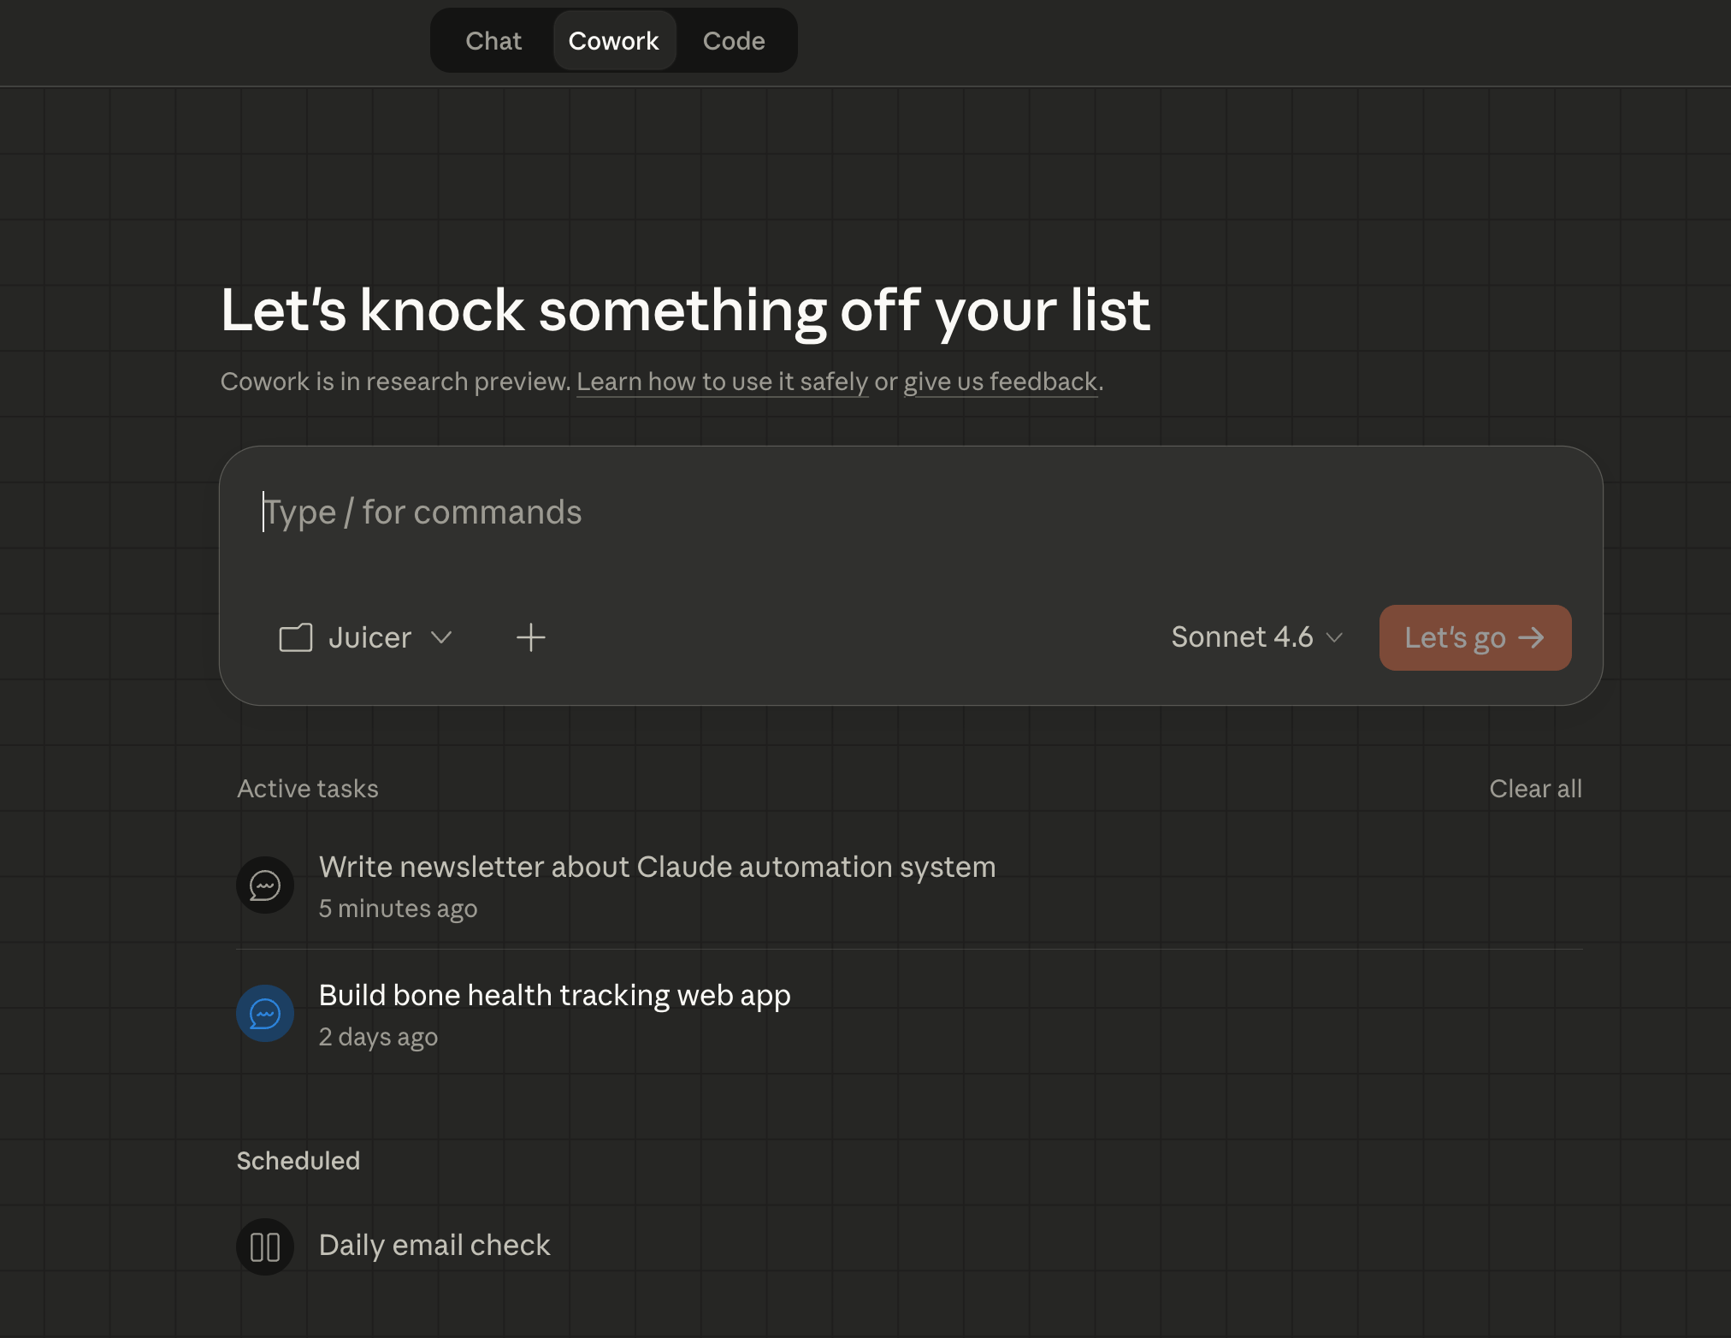Click the newsletter task chat icon
This screenshot has height=1338, width=1731.
point(265,885)
